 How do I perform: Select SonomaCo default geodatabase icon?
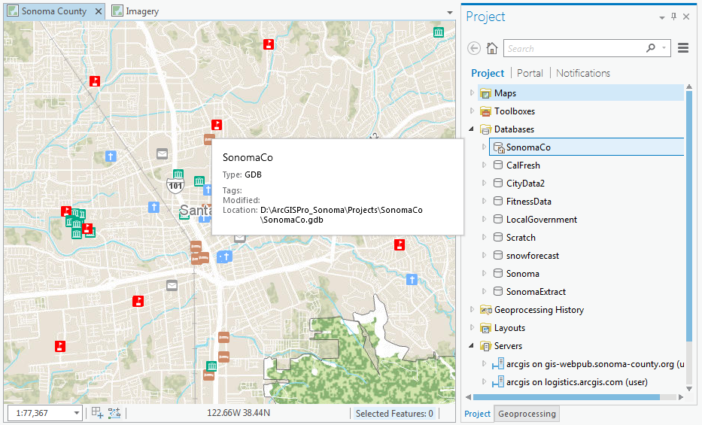tap(499, 147)
